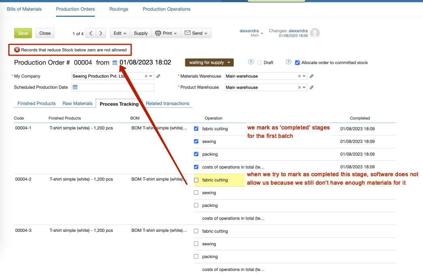Click code 00004-1 in the table
Screen dimensions: 423x275
click(23, 128)
